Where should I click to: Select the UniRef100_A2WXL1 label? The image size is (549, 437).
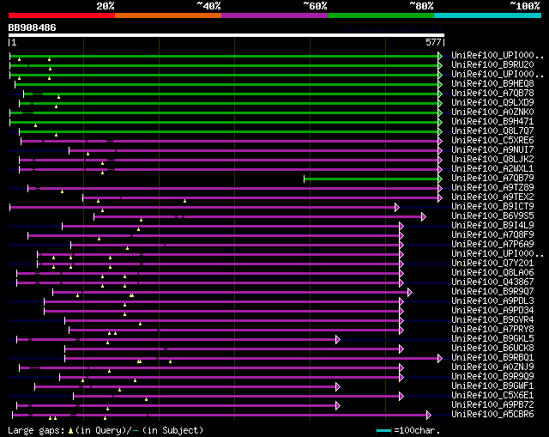(492, 169)
